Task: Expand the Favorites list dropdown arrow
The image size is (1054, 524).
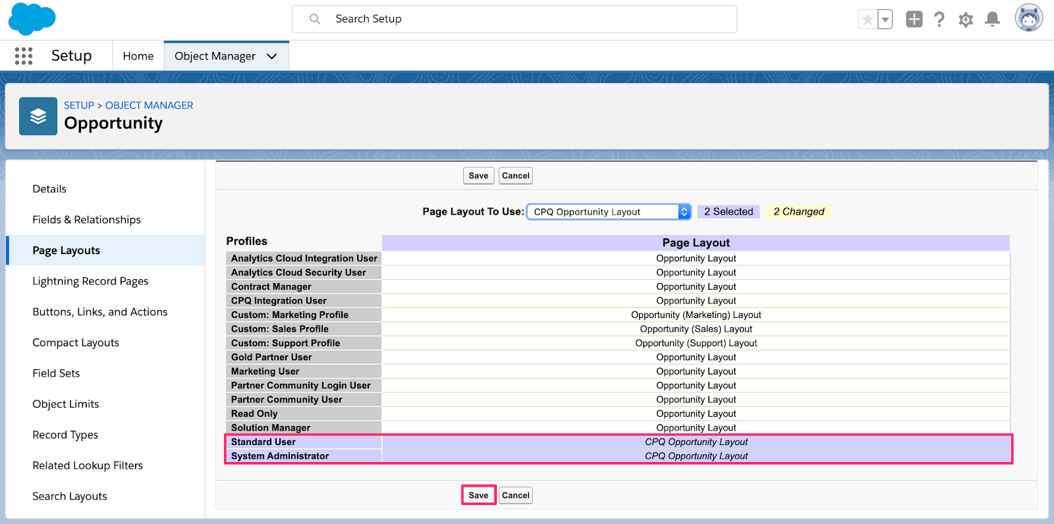Action: point(885,20)
